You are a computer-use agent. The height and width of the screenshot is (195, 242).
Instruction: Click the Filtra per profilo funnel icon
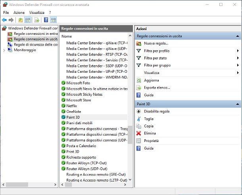pos(139,51)
